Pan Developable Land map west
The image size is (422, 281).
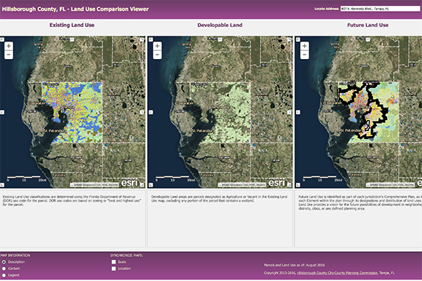point(151,112)
